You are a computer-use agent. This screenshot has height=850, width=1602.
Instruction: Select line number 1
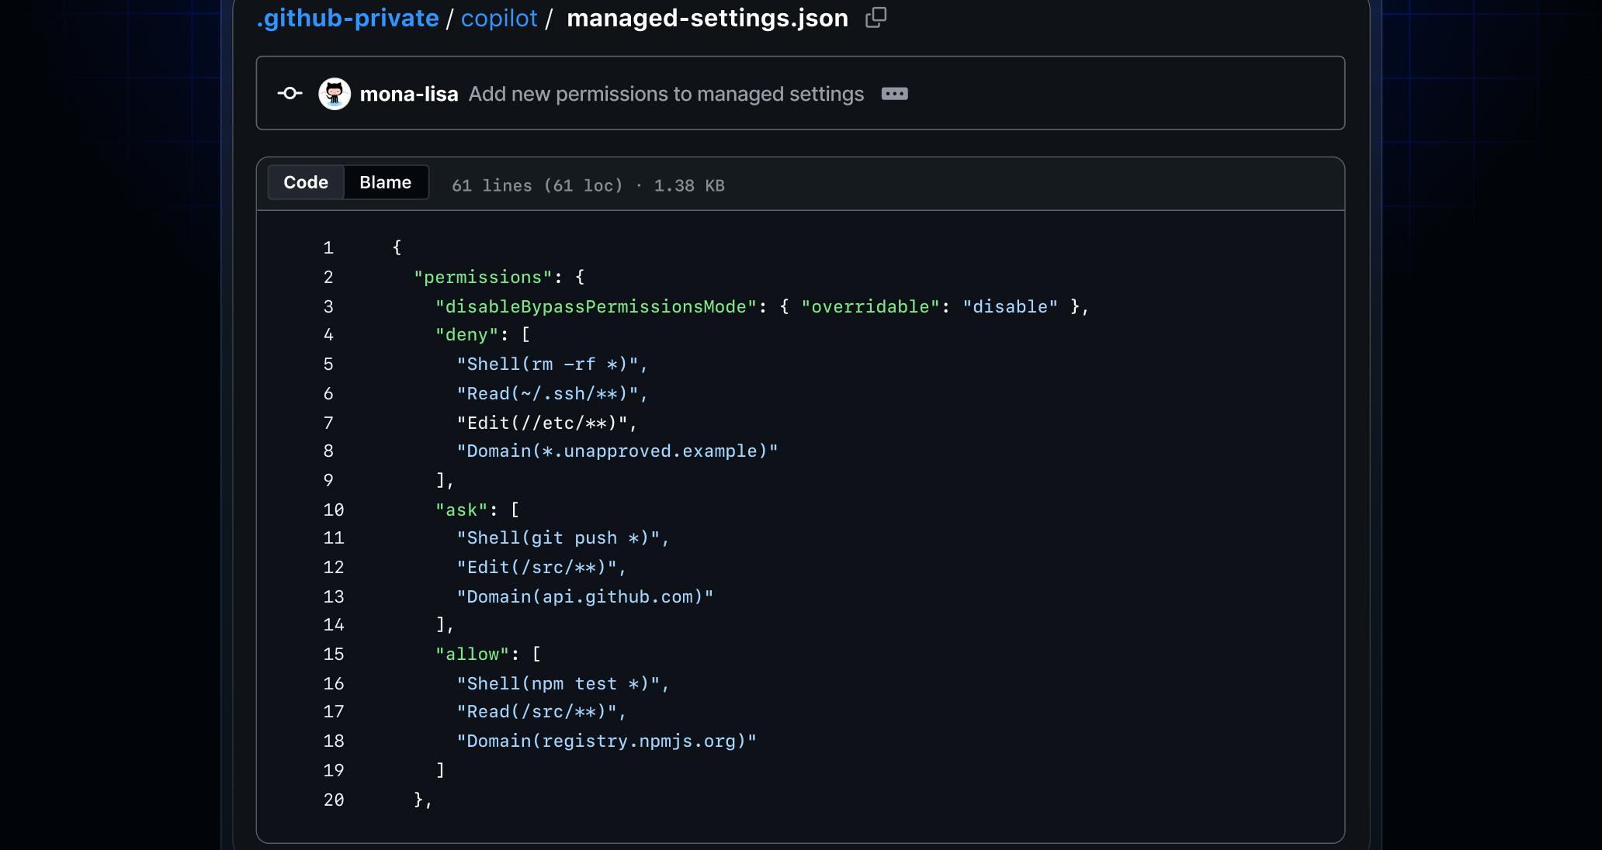328,247
